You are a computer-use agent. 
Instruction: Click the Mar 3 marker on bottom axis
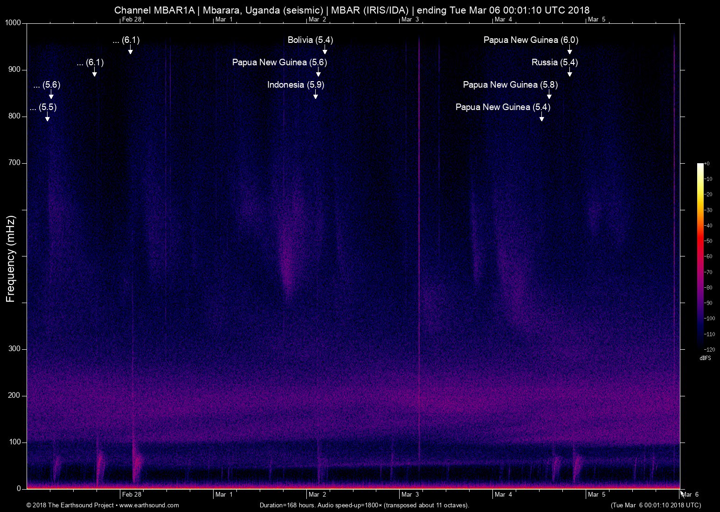pyautogui.click(x=410, y=494)
